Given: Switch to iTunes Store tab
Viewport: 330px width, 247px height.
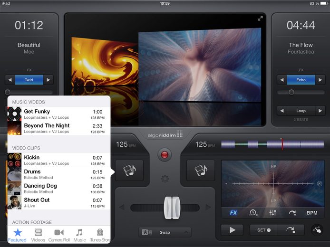Looking at the screenshot, I should [100, 236].
